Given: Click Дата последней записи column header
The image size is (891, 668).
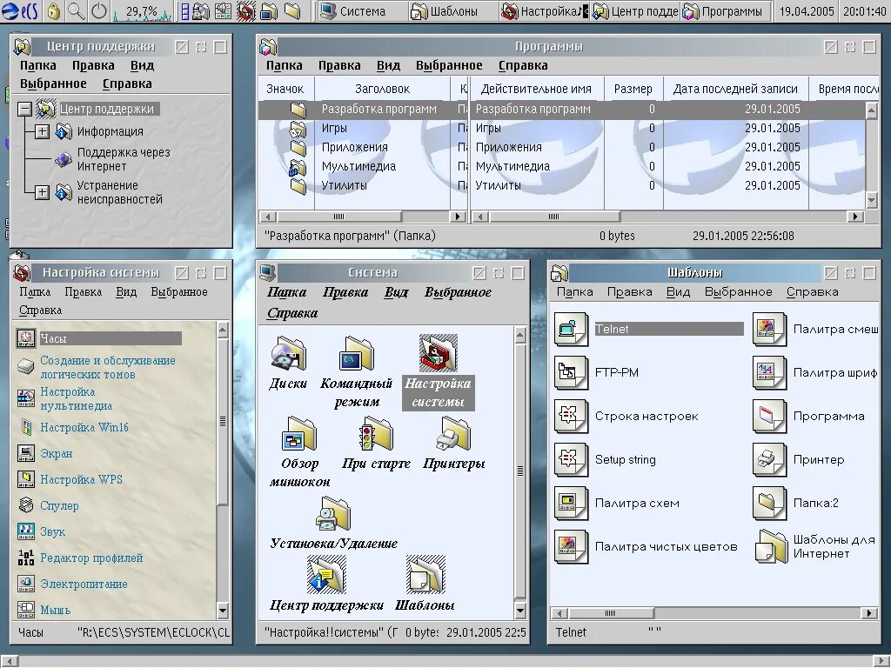Looking at the screenshot, I should point(735,89).
